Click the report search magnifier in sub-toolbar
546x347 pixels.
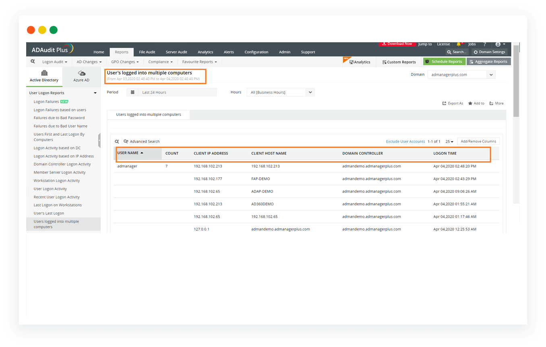point(33,62)
